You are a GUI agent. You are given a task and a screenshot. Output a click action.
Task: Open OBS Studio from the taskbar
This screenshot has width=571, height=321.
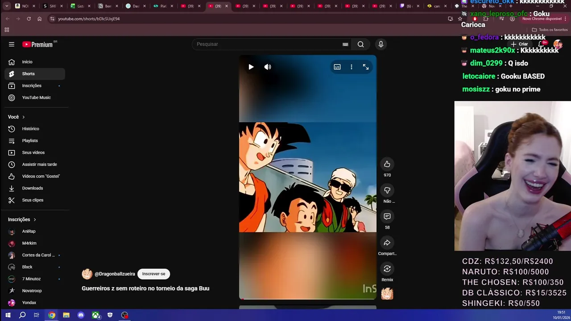tap(125, 315)
